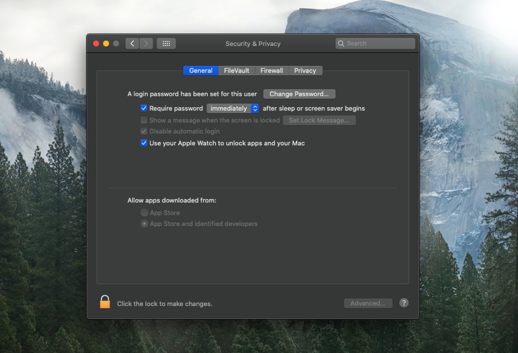The image size is (518, 353).
Task: Click inside the Search field
Action: tap(376, 44)
